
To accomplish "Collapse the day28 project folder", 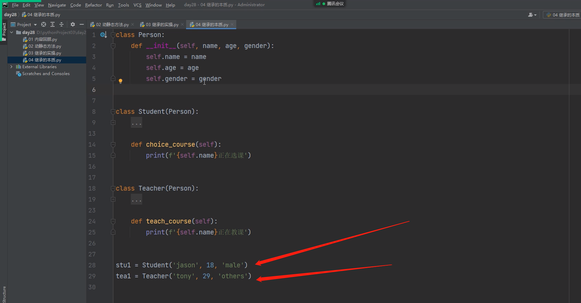I will tap(12, 32).
